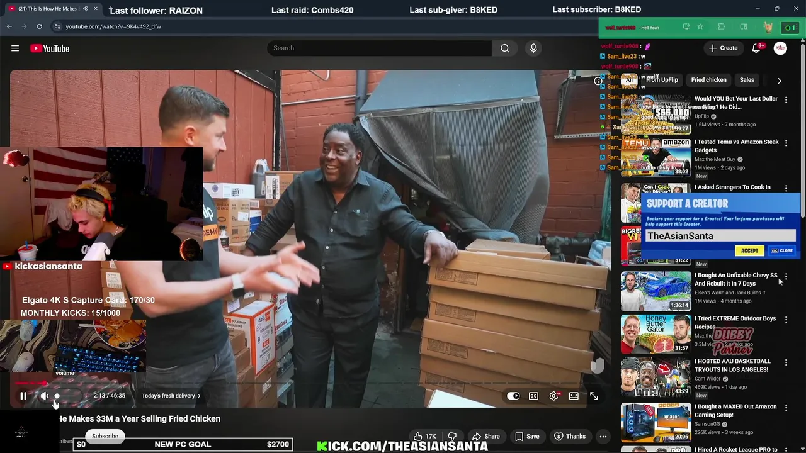Open more actions ellipsis below the video
The height and width of the screenshot is (453, 806).
point(603,436)
